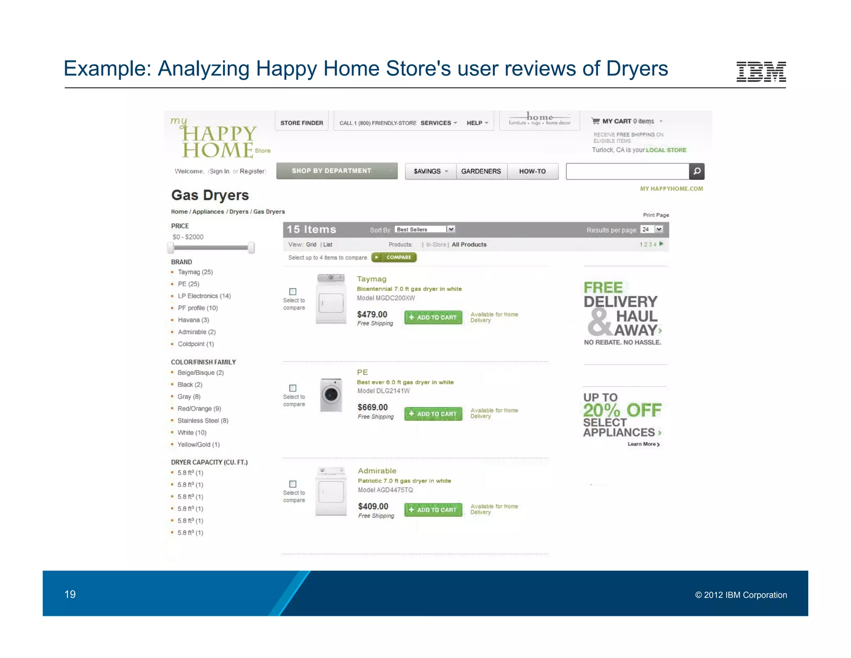This screenshot has width=851, height=658.
Task: Check compare box for Taymag dryer
Action: tap(293, 292)
